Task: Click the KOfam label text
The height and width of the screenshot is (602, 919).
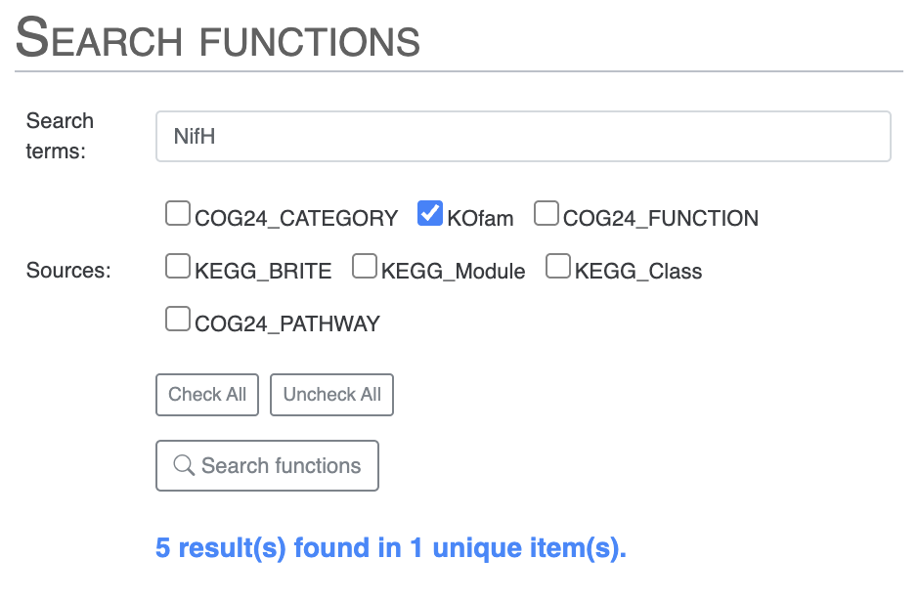Action: click(480, 219)
